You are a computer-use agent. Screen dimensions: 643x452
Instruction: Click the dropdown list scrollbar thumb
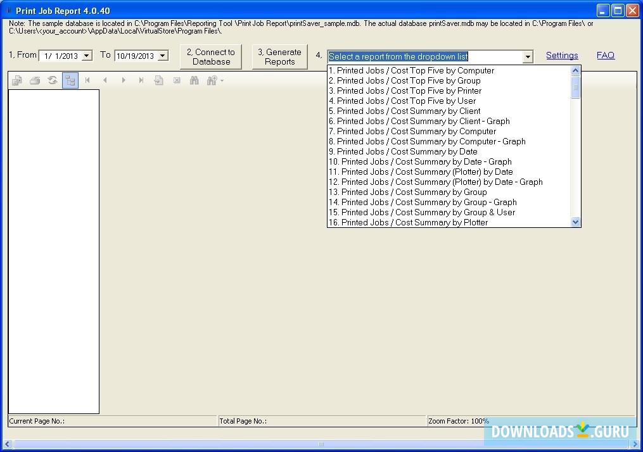pyautogui.click(x=575, y=87)
